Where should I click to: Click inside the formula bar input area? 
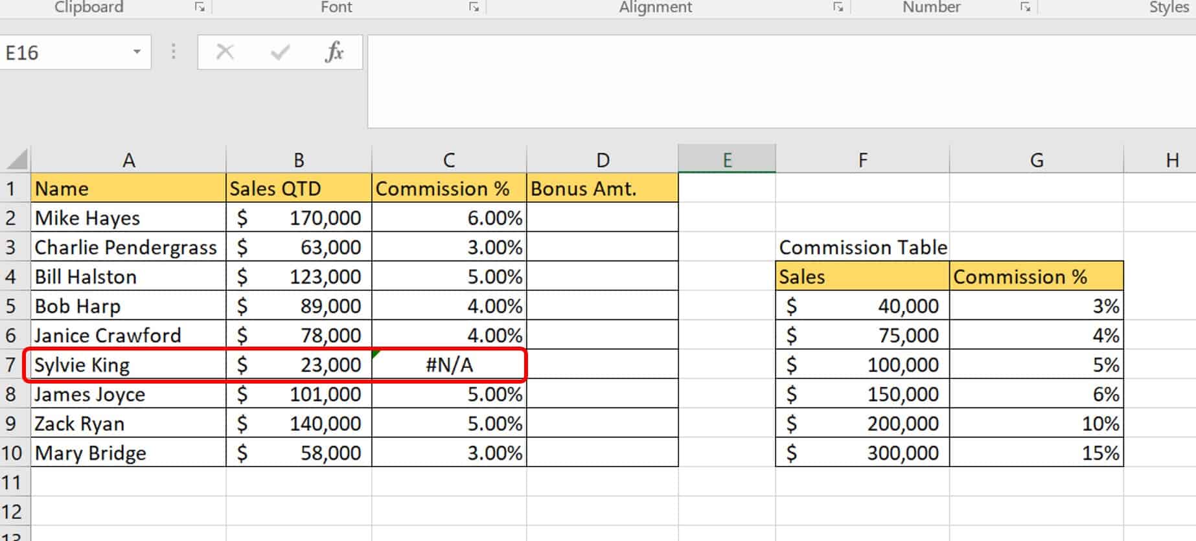point(777,81)
